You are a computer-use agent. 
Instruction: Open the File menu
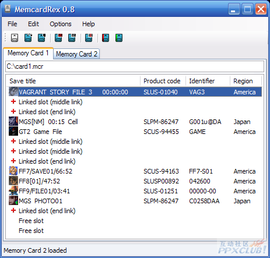click(x=12, y=24)
